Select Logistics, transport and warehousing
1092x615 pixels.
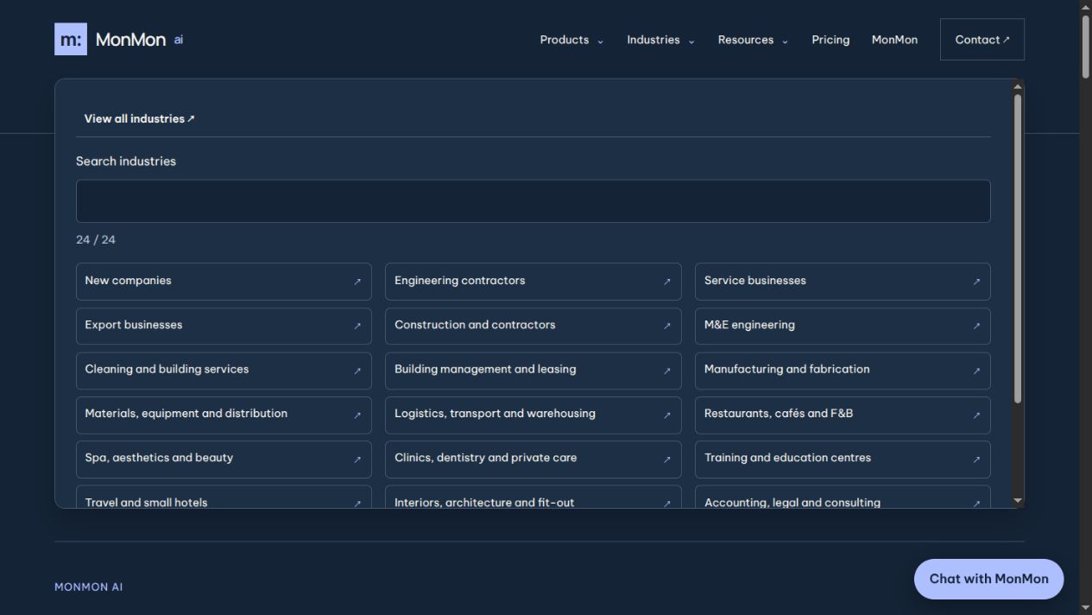coord(533,415)
